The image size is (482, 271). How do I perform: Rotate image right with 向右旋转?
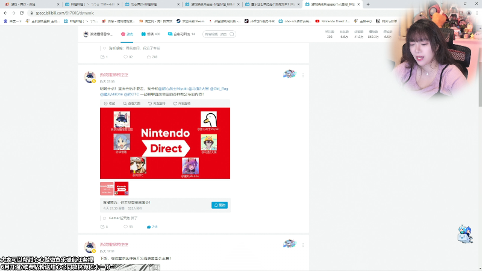pos(182,104)
